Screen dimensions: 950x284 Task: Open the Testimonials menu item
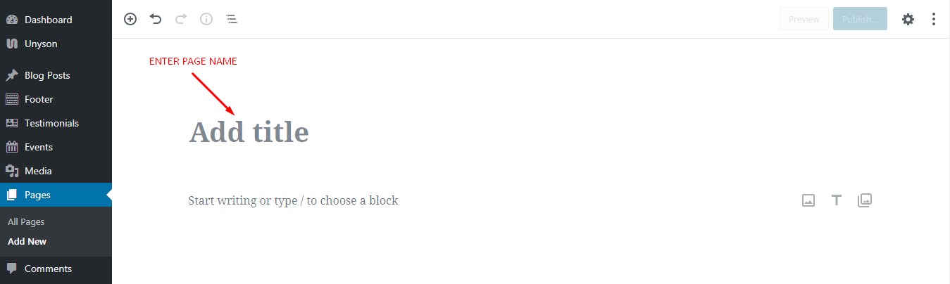pyautogui.click(x=51, y=123)
